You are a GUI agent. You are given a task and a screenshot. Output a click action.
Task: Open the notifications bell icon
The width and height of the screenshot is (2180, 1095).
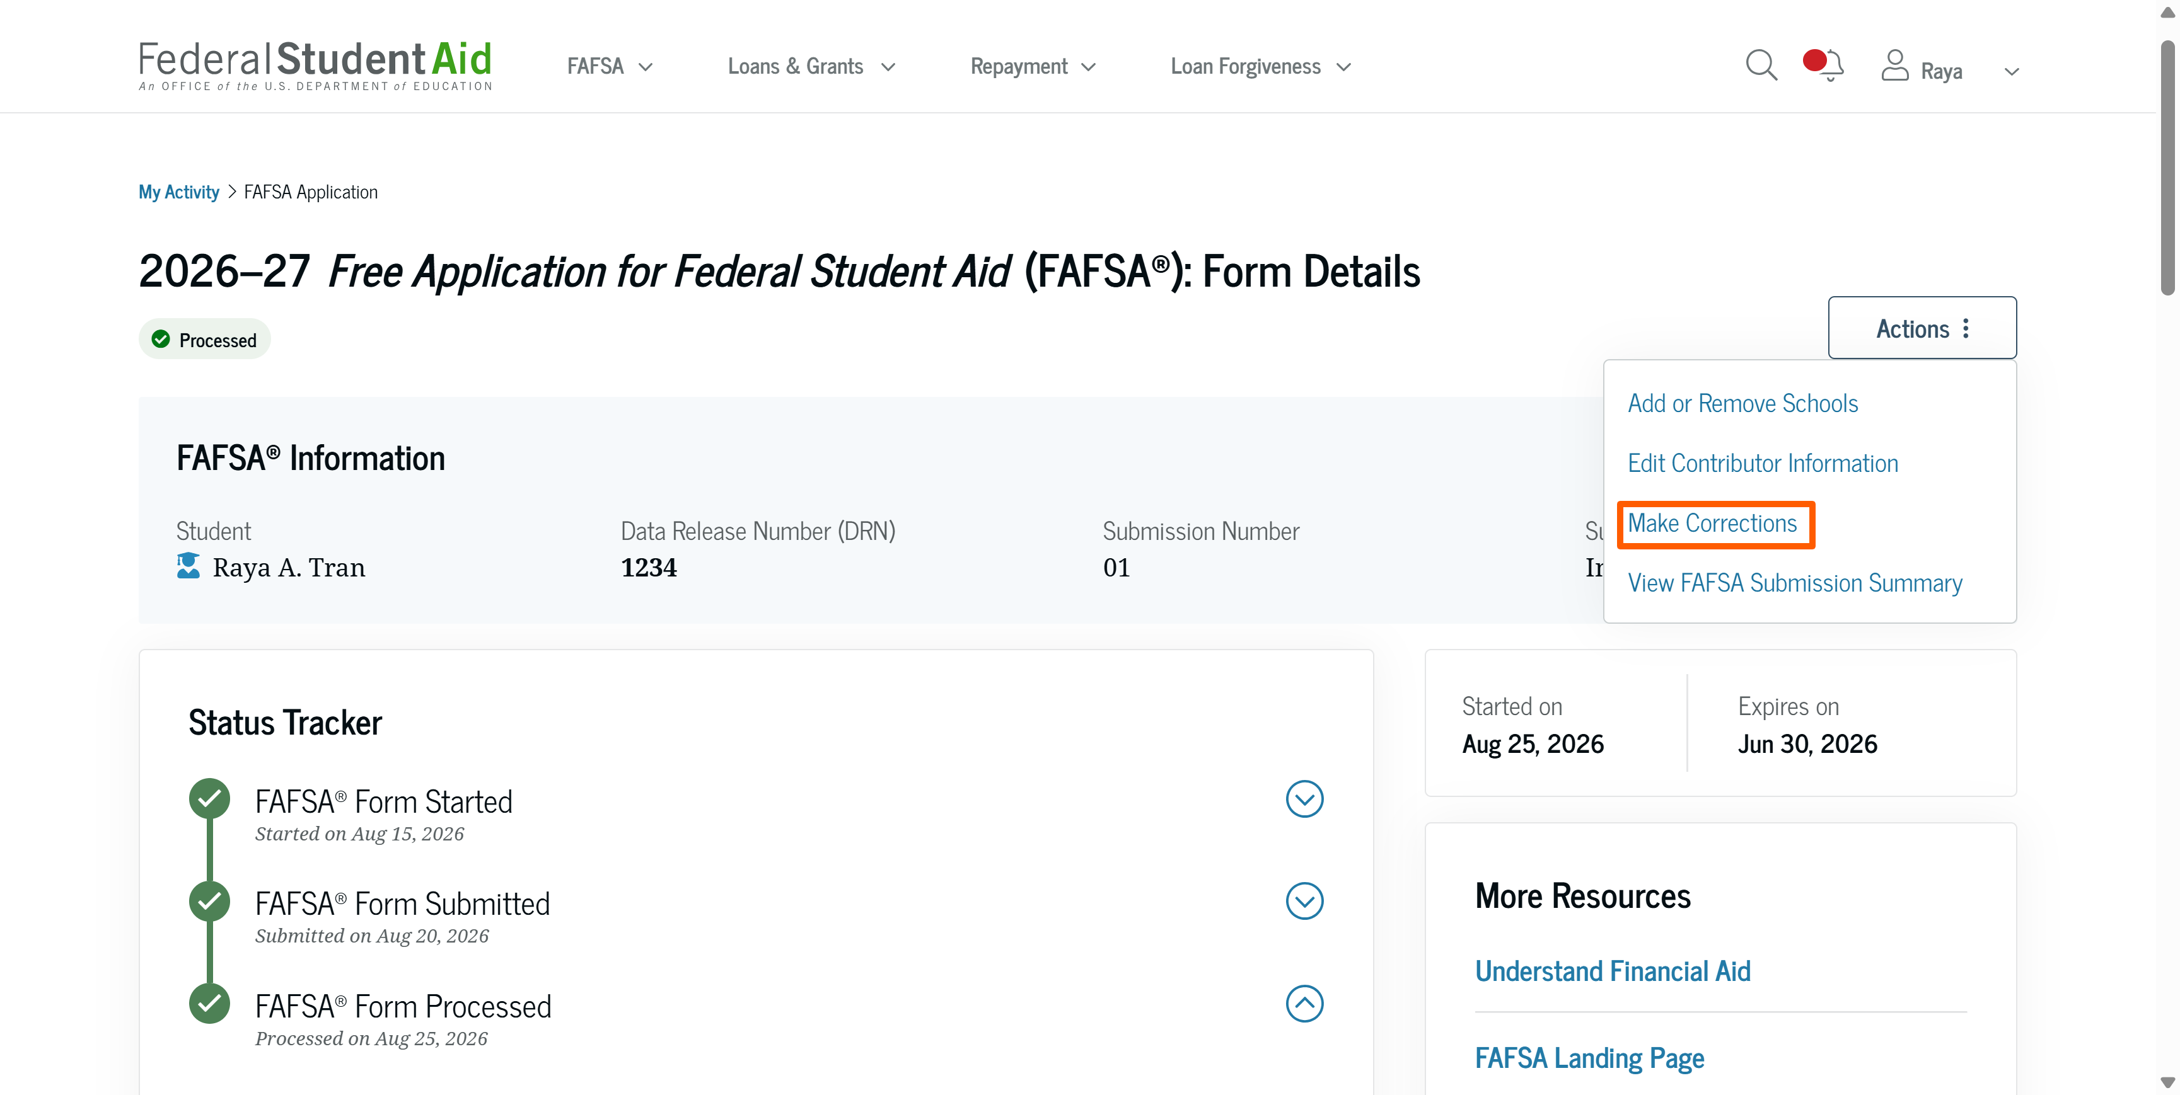1824,65
